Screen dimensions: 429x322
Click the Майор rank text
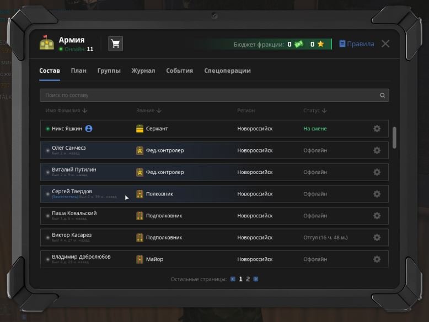click(x=154, y=259)
